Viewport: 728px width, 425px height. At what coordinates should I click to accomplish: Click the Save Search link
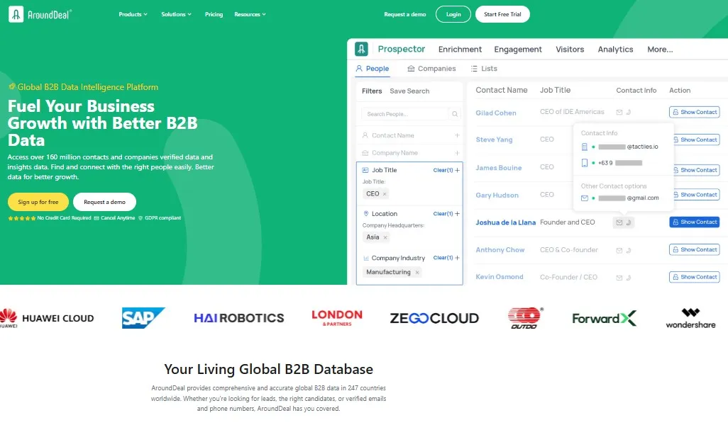(x=409, y=91)
